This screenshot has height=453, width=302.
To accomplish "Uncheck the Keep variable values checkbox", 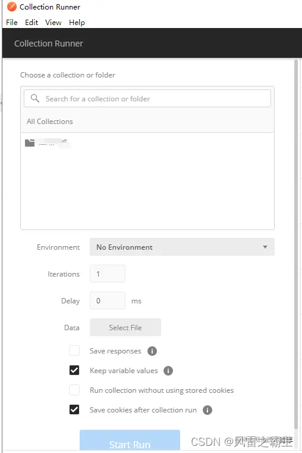I will (x=74, y=370).
